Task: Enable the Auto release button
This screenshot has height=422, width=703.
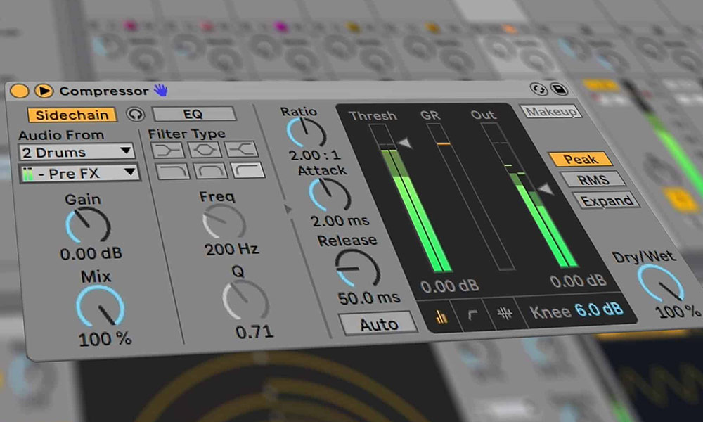Action: (379, 323)
